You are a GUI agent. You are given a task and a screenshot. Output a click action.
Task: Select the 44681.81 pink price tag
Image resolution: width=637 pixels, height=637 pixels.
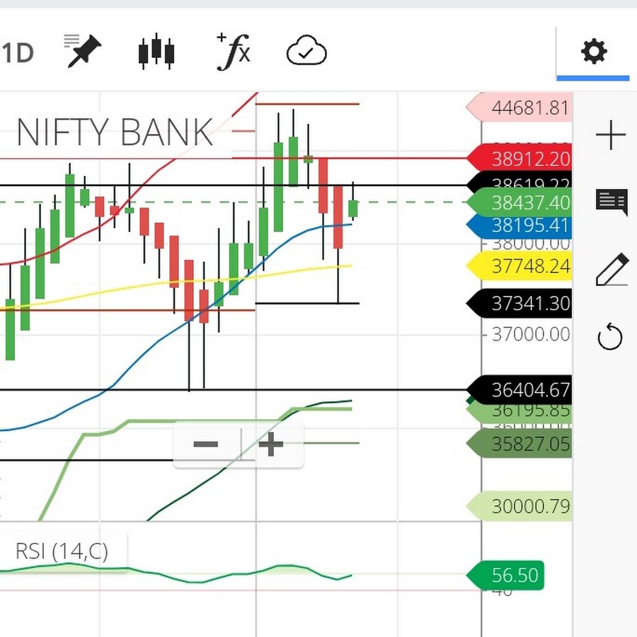(x=520, y=108)
